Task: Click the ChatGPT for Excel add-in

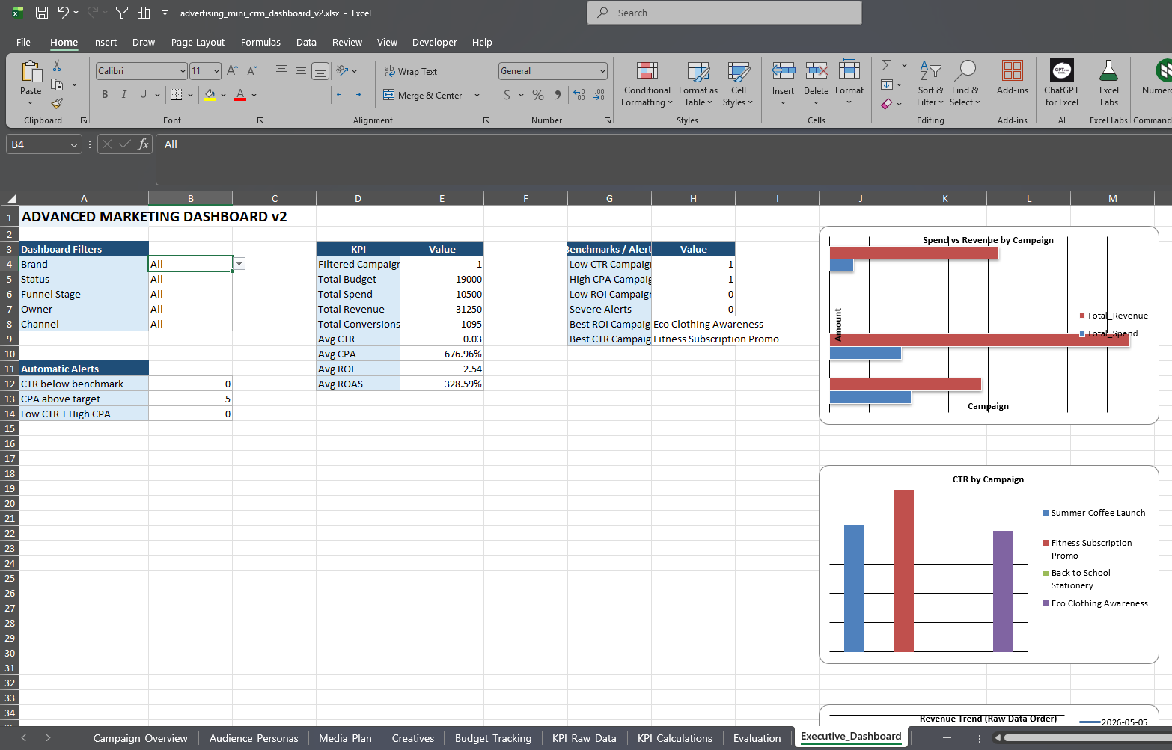Action: pos(1061,84)
